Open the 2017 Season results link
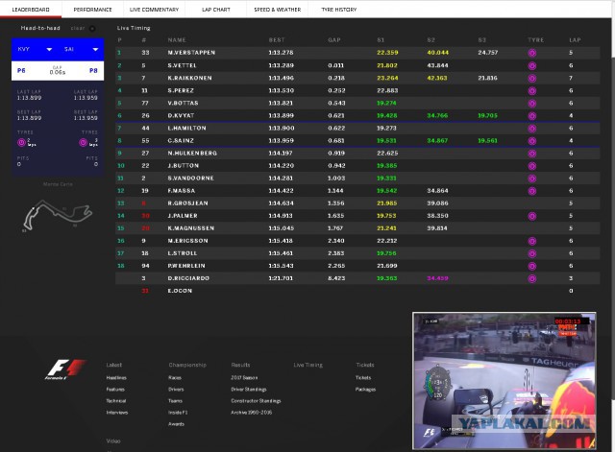This screenshot has height=452, width=615. [x=244, y=377]
